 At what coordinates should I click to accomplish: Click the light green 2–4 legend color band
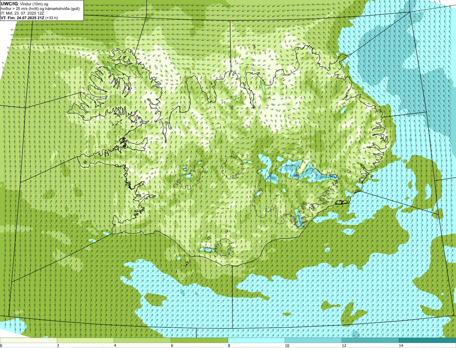click(85, 340)
